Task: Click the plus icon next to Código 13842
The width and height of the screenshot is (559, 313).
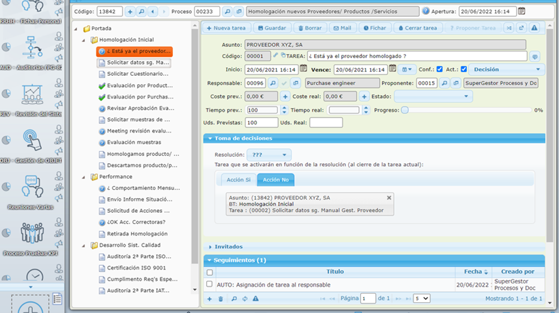Action: click(130, 12)
